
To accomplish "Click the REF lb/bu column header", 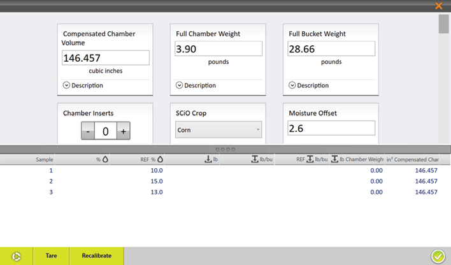I will click(311, 159).
